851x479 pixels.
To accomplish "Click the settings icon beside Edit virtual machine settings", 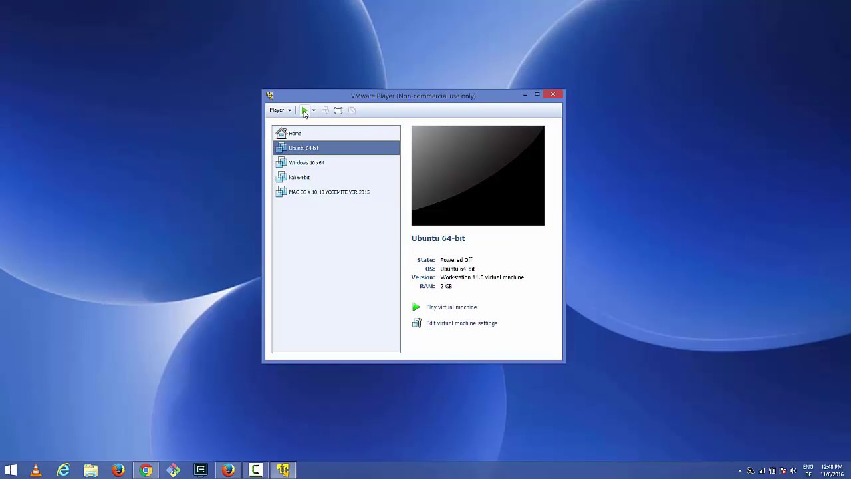I will 416,323.
